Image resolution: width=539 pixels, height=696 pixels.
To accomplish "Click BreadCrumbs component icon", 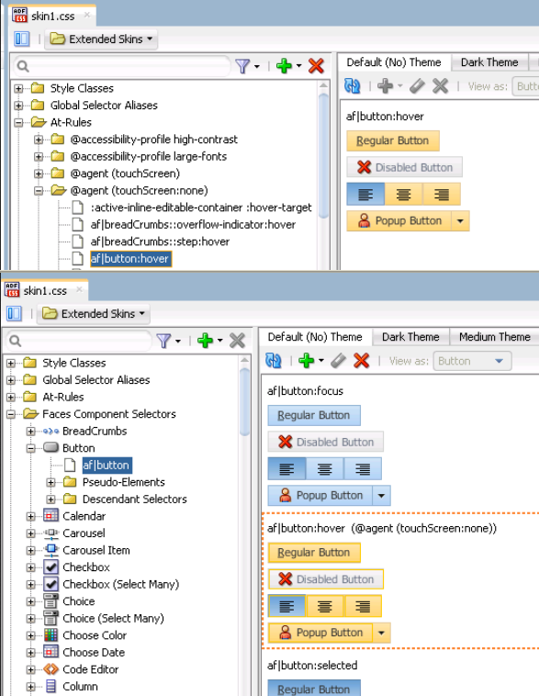I will click(x=51, y=431).
